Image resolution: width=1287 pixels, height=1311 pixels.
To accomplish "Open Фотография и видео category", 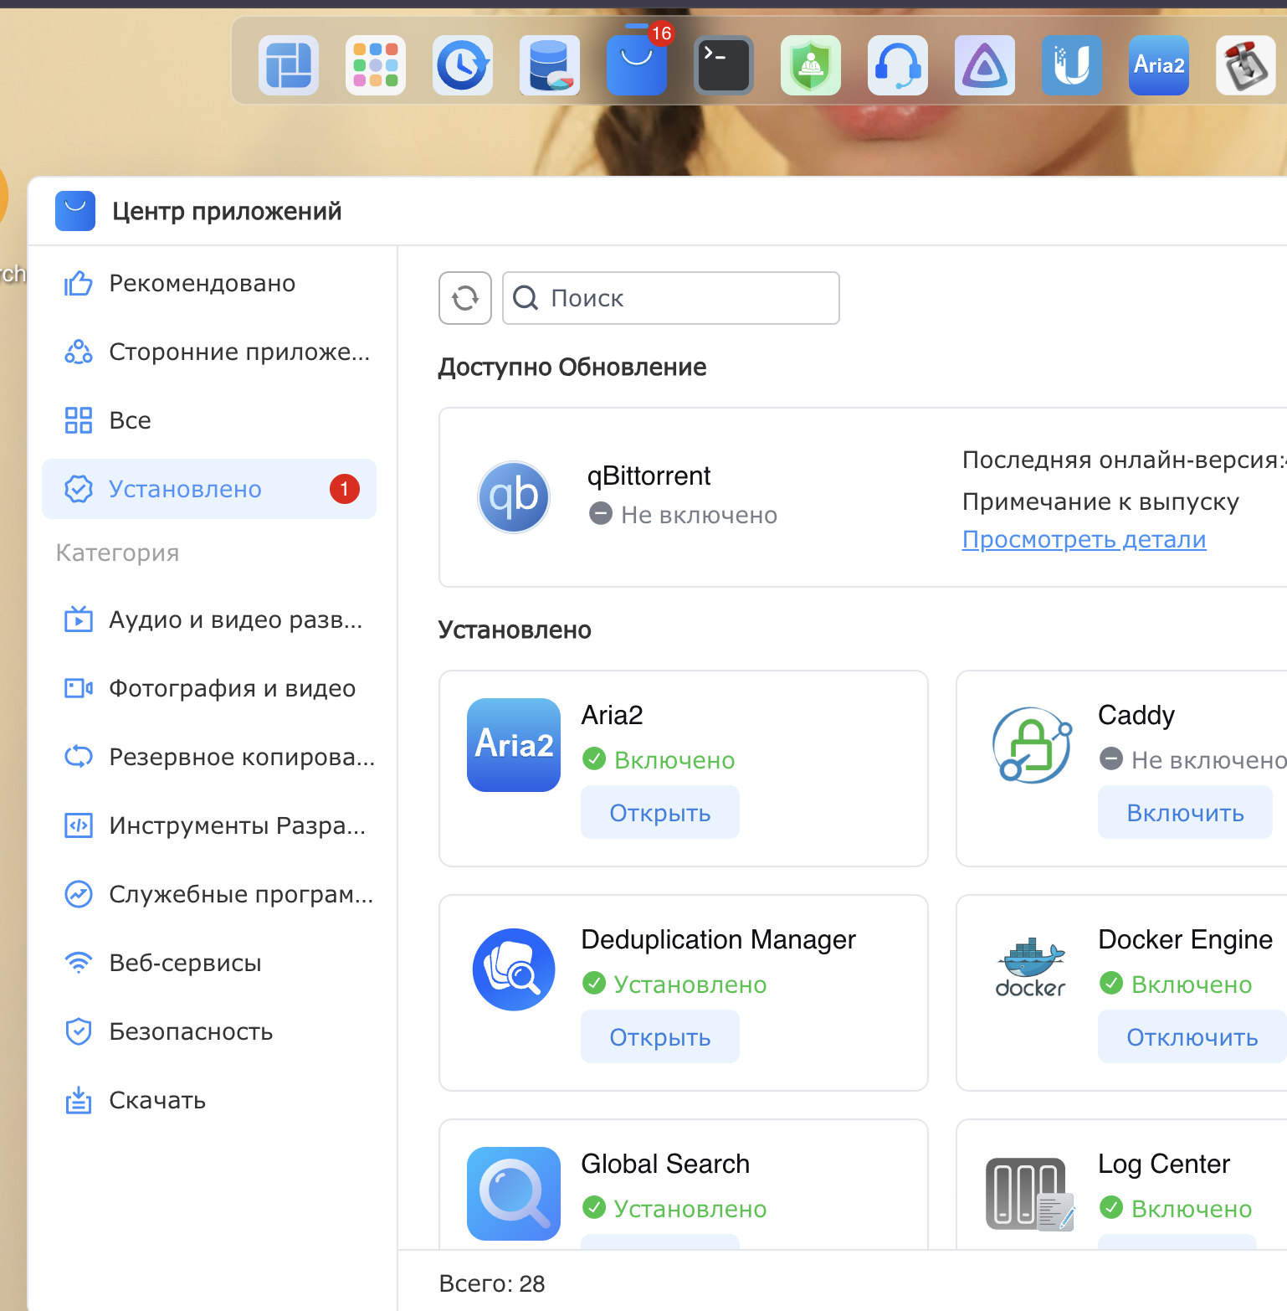I will pos(209,688).
